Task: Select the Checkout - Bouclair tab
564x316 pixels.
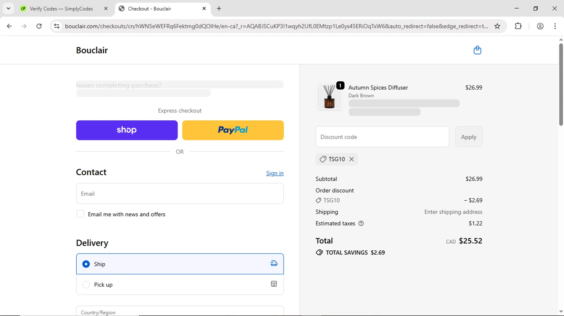Action: [x=149, y=9]
